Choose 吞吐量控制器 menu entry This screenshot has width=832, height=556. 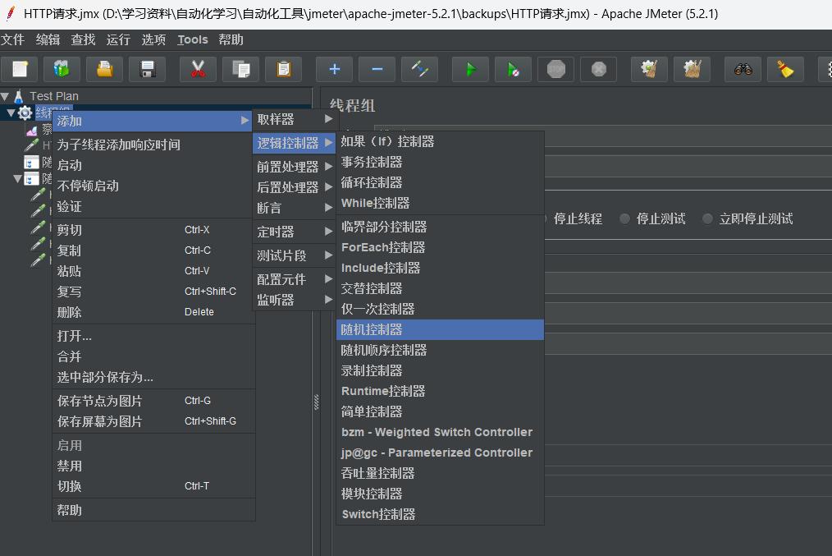[x=440, y=473]
